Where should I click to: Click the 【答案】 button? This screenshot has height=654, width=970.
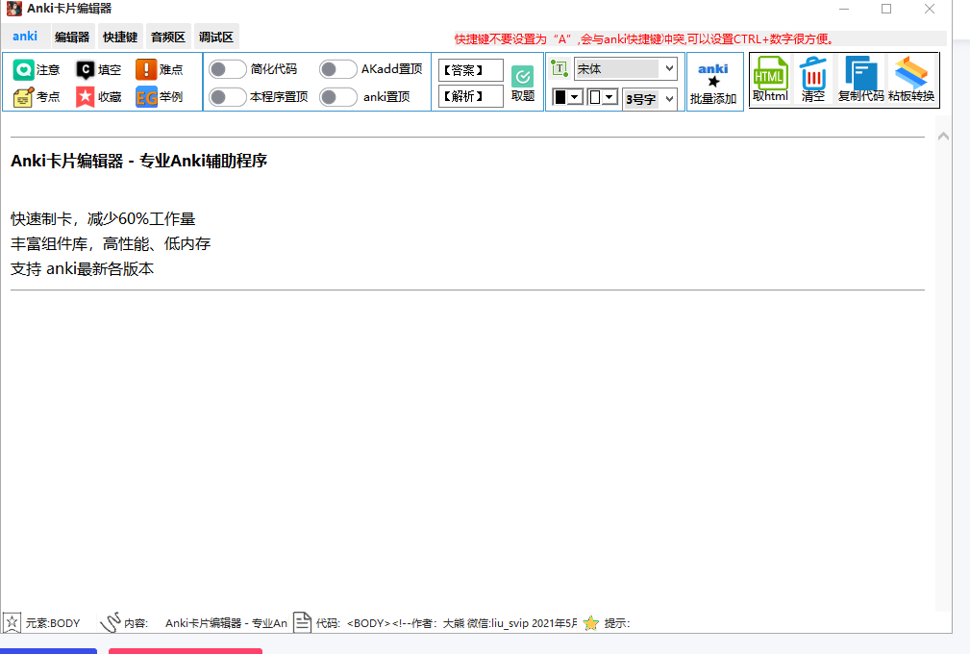pos(471,70)
